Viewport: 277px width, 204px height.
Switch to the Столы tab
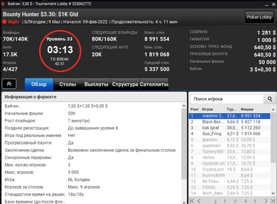(x=68, y=84)
